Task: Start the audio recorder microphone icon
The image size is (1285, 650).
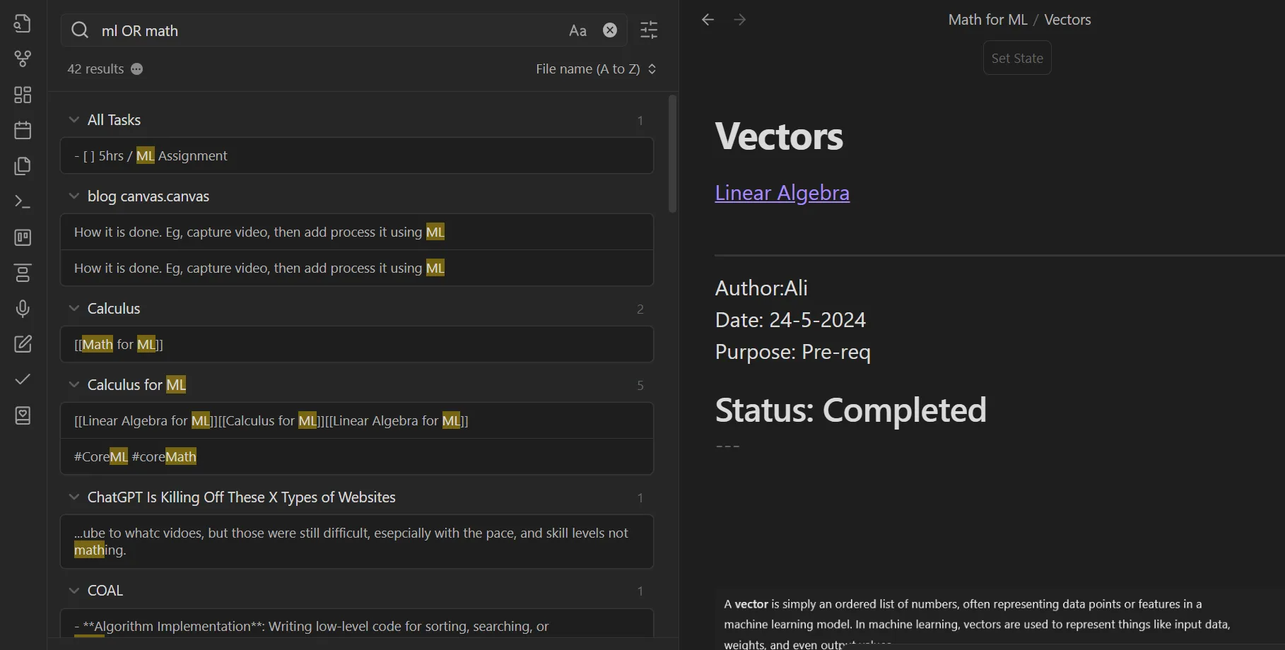Action: (x=23, y=309)
